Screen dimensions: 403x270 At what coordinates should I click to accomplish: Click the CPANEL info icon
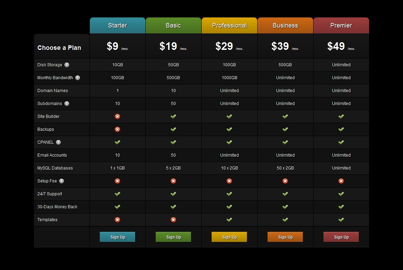[x=58, y=142]
